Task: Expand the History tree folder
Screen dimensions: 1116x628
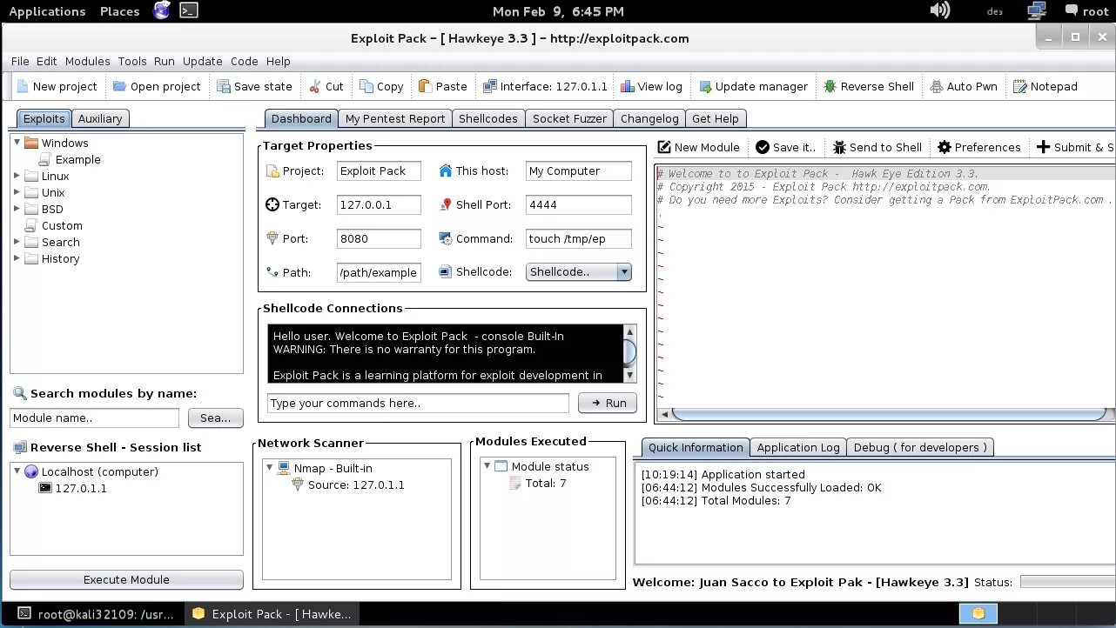Action: [17, 258]
